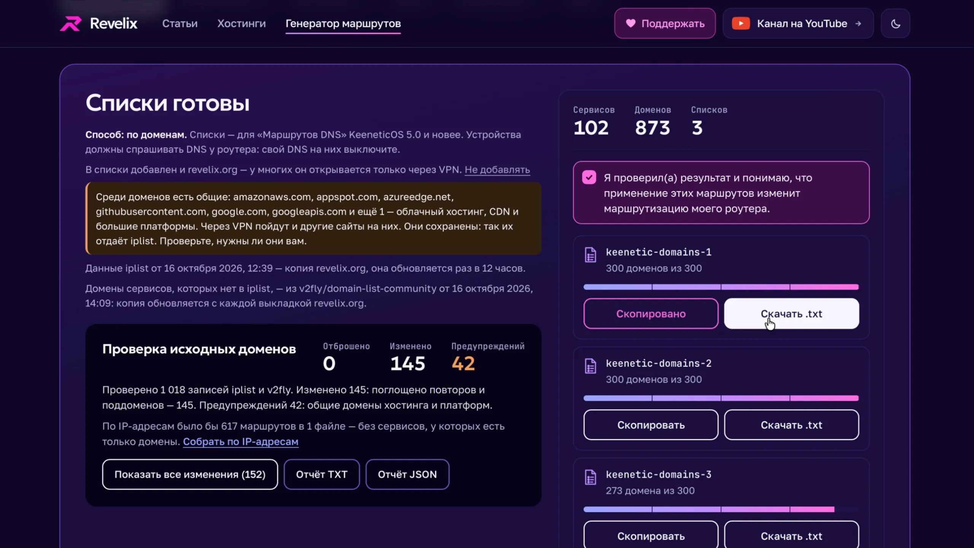Click Скопировано button for keenetic-domains-1
This screenshot has width=974, height=548.
(651, 314)
